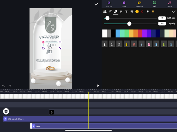Confirm text settings with panel checkmark
177x132 pixels.
(x=173, y=11)
